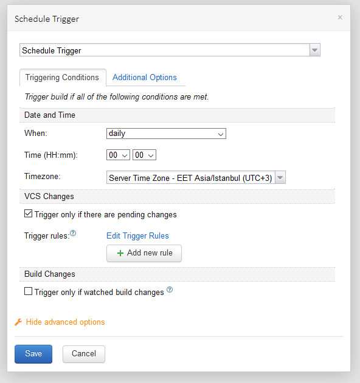Expand the Timezone dropdown arrow
The width and height of the screenshot is (360, 383).
[x=280, y=178]
